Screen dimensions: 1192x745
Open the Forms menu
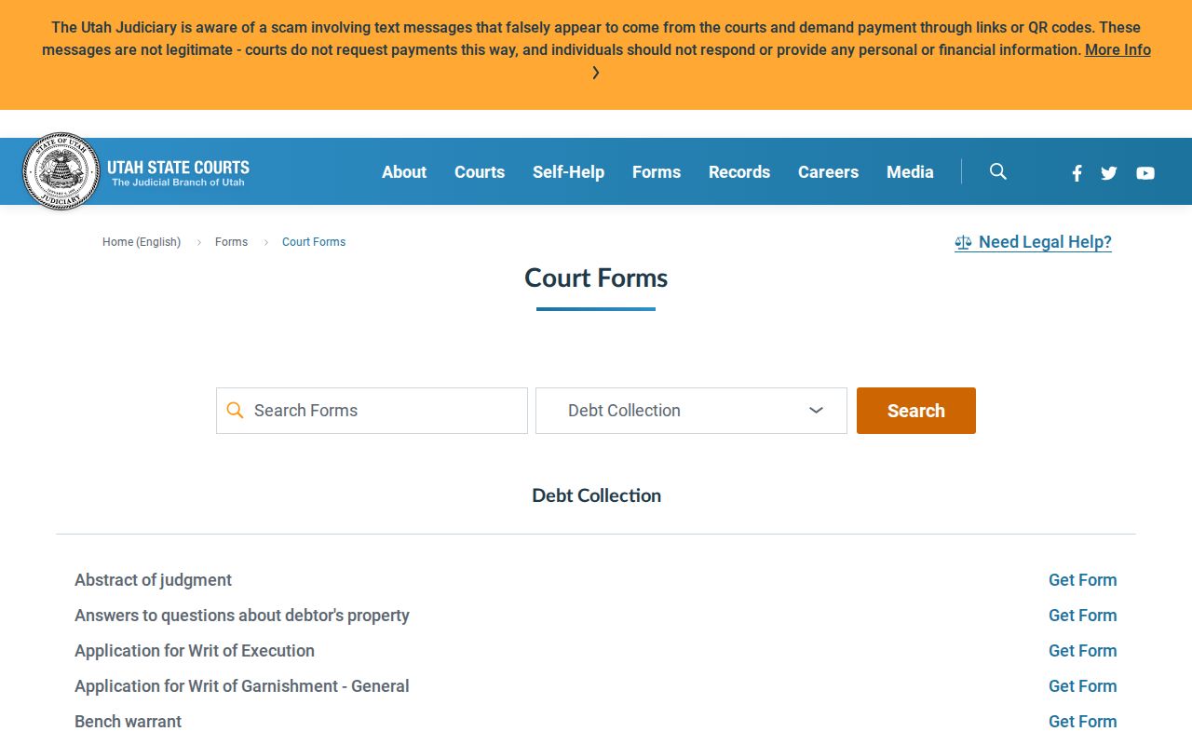pos(657,172)
